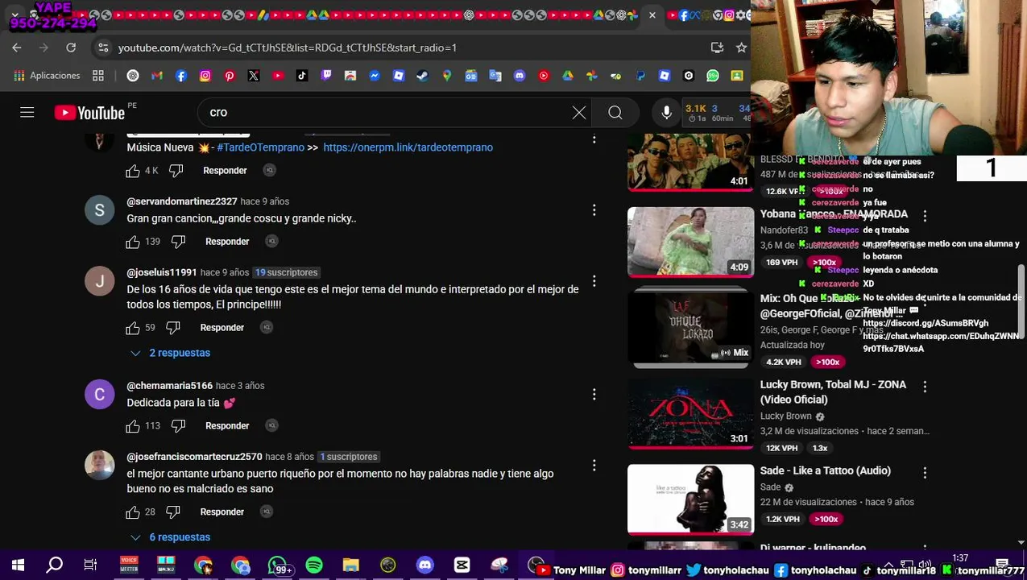The height and width of the screenshot is (580, 1027).
Task: Dislike the Música Nueva pinned comment
Action: [176, 171]
